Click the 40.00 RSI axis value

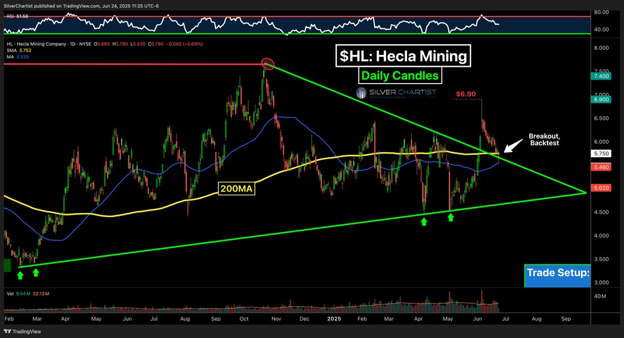pos(602,30)
